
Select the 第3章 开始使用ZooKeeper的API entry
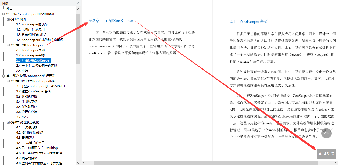[x=34, y=81]
